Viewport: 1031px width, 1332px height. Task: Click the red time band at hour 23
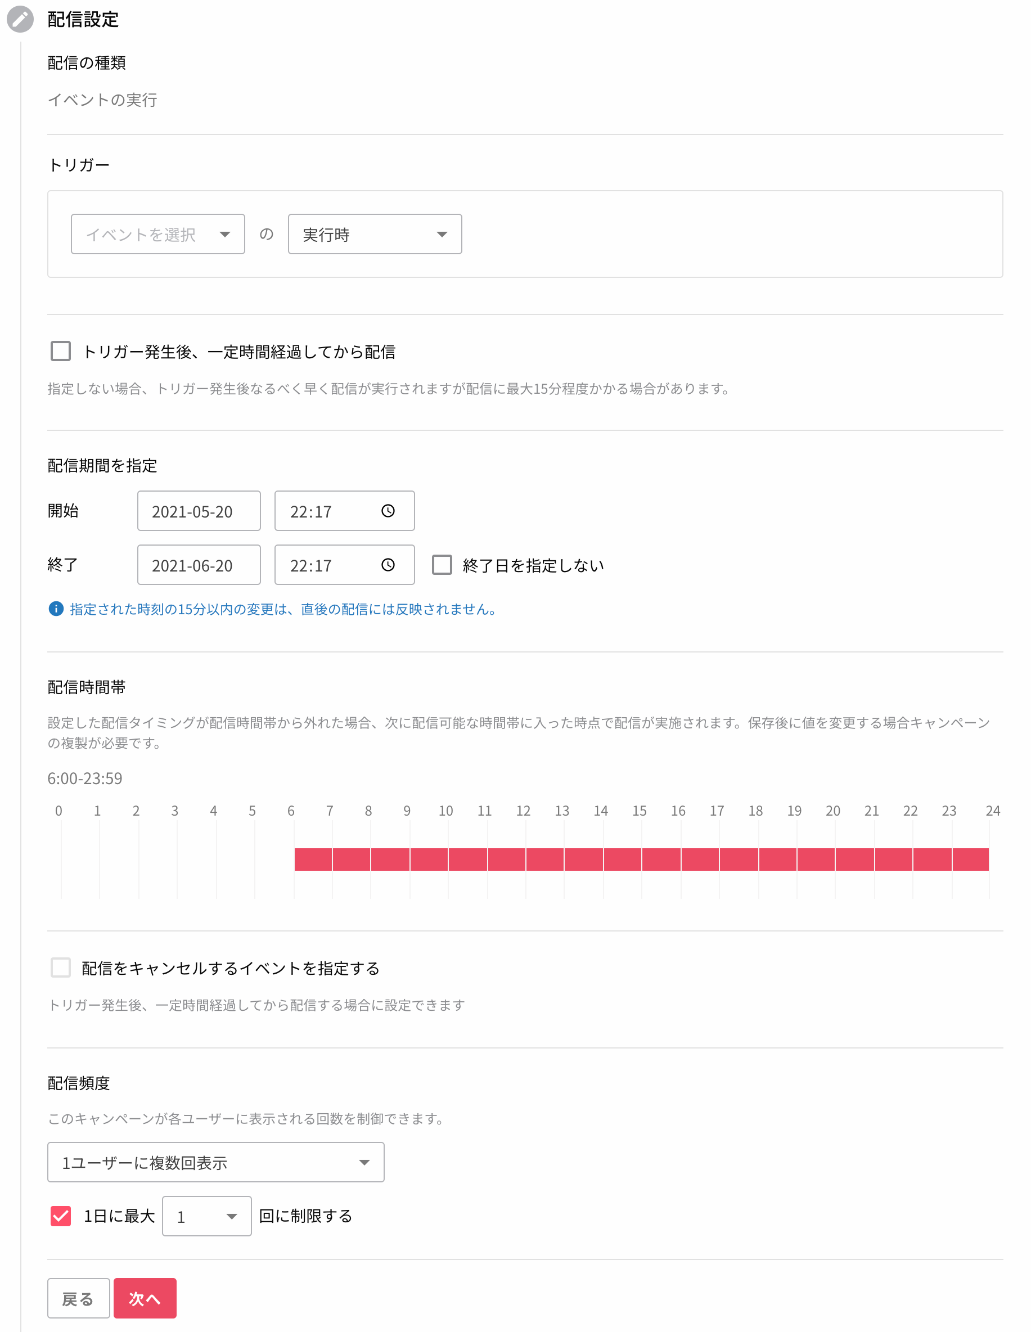[971, 859]
